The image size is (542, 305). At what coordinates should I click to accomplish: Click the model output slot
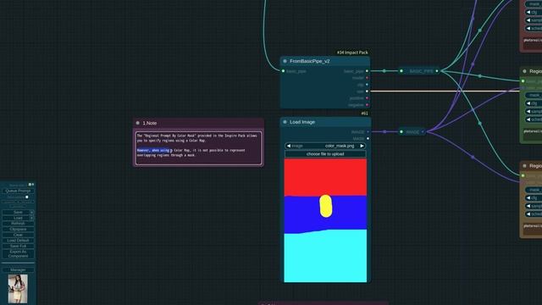367,78
